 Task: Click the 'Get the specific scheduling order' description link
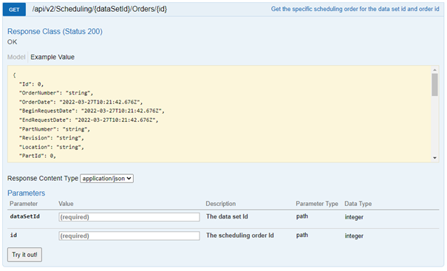[355, 9]
